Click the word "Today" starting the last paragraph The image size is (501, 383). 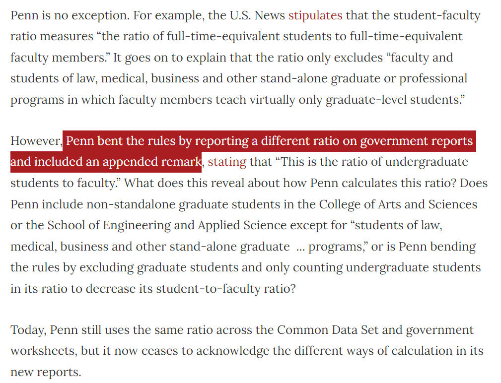[28, 330]
